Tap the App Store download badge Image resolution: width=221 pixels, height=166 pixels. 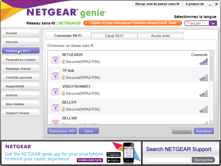pyautogui.click(x=114, y=154)
